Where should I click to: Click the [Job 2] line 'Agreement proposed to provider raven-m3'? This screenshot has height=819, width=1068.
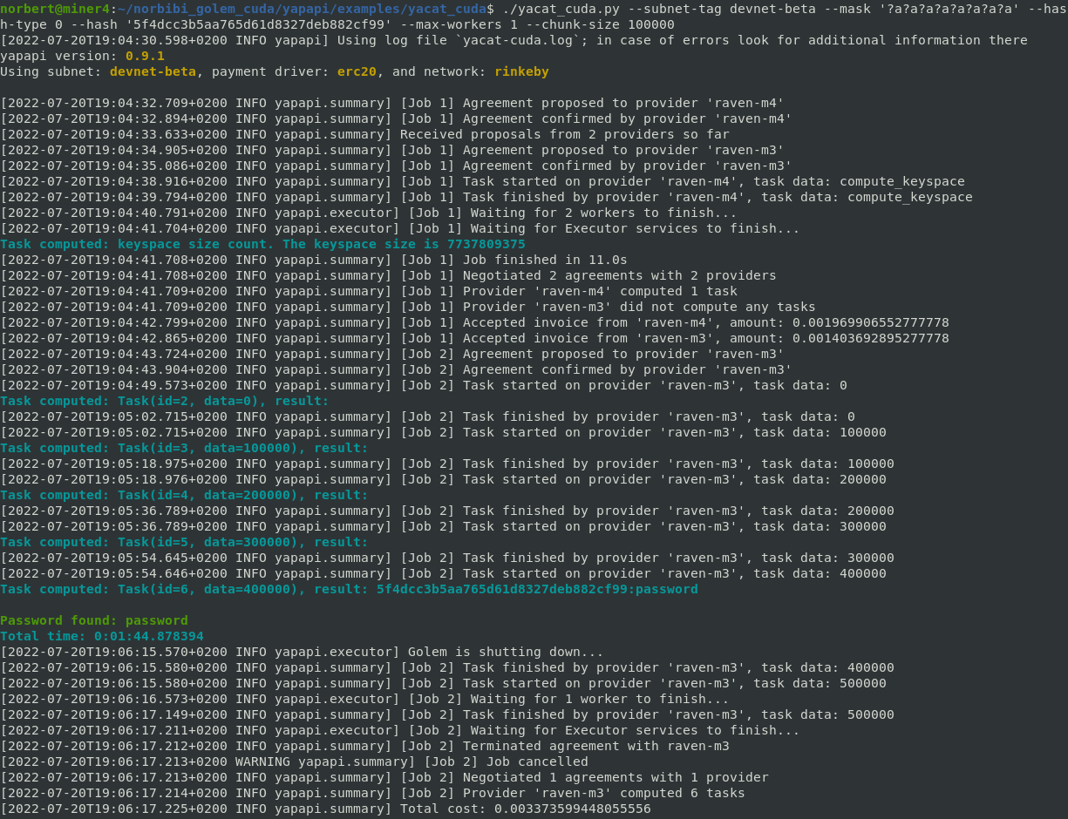pyautogui.click(x=392, y=354)
